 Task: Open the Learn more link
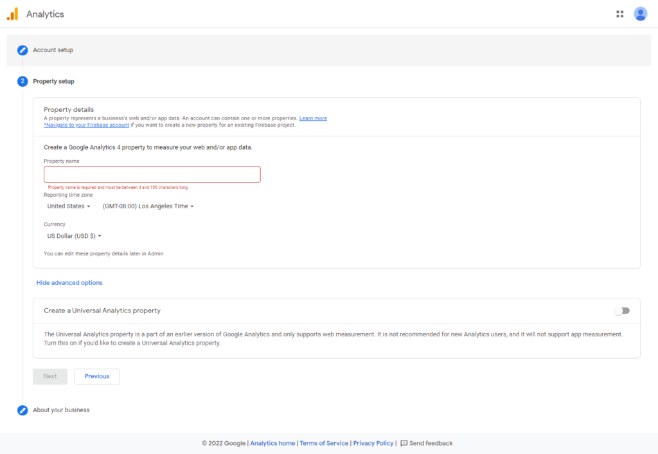tap(313, 118)
